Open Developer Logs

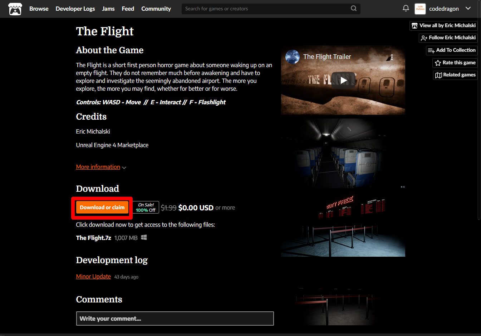75,9
